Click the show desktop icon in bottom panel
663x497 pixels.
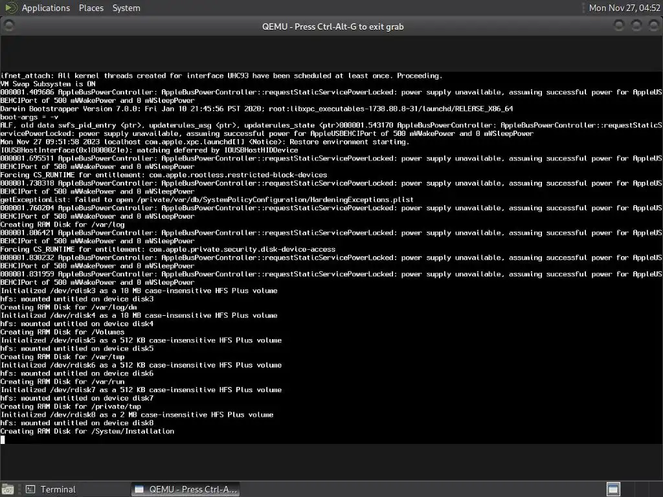pos(8,489)
